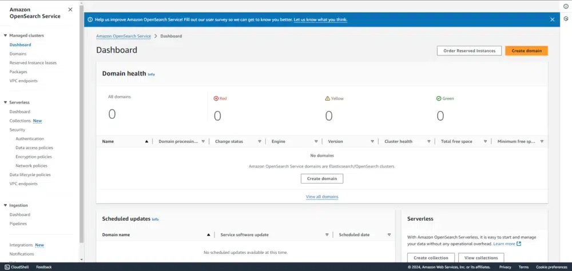This screenshot has width=572, height=271.
Task: Sort the domains table by Name
Action: click(x=146, y=142)
